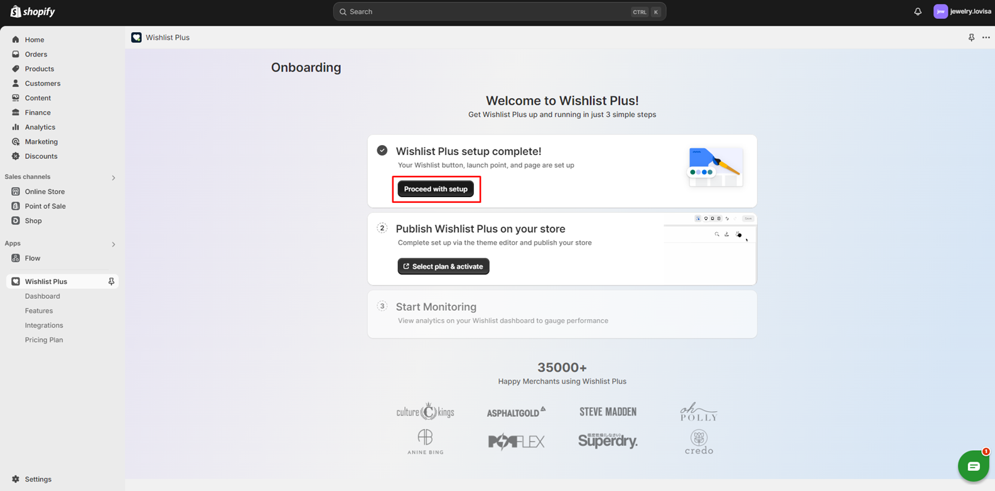Toggle the pin icon in app header
995x491 pixels.
pyautogui.click(x=971, y=38)
